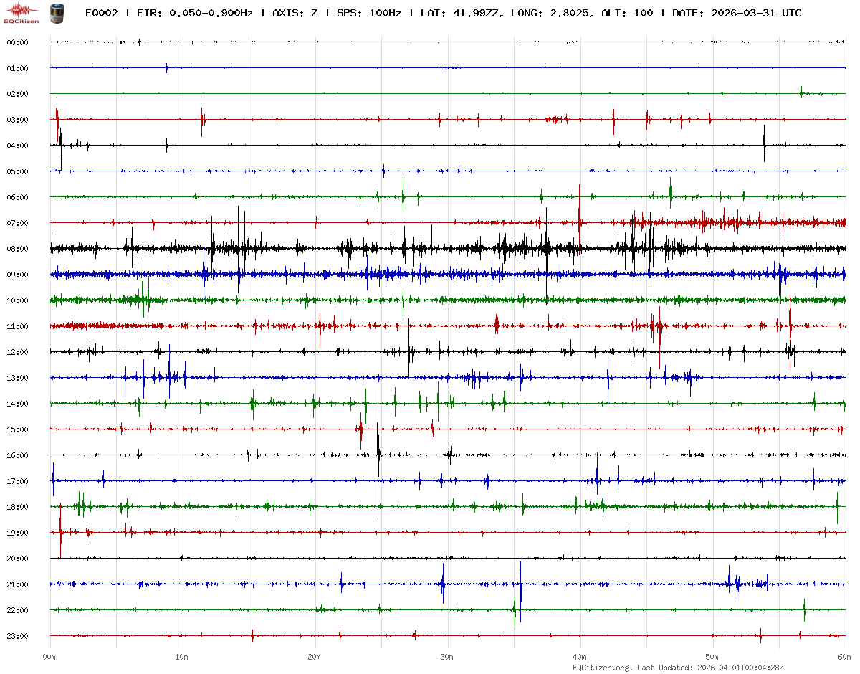Pick the 16:00 hour row label
The width and height of the screenshot is (860, 674).
(17, 455)
